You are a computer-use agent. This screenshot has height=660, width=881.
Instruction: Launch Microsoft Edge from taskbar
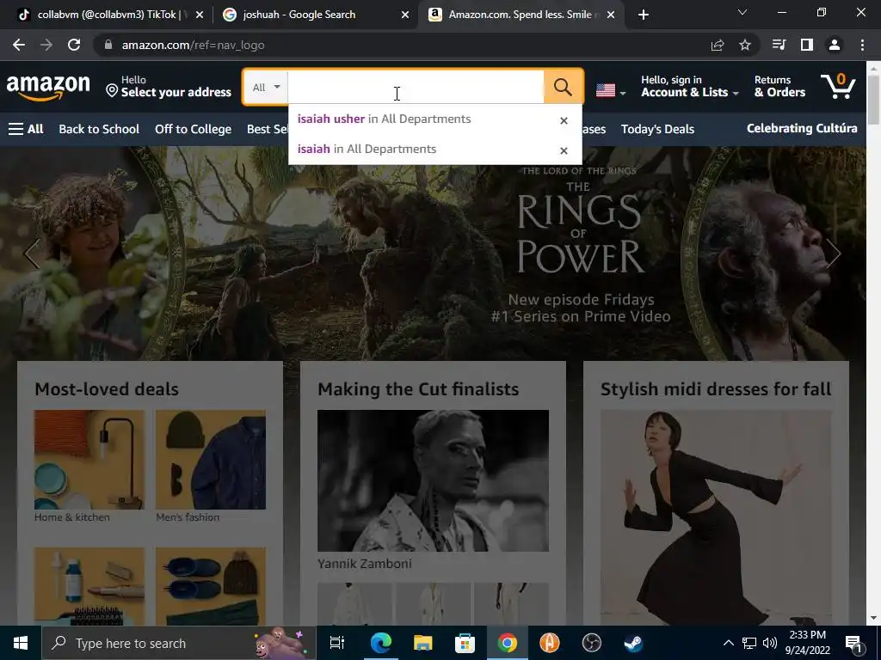point(380,643)
